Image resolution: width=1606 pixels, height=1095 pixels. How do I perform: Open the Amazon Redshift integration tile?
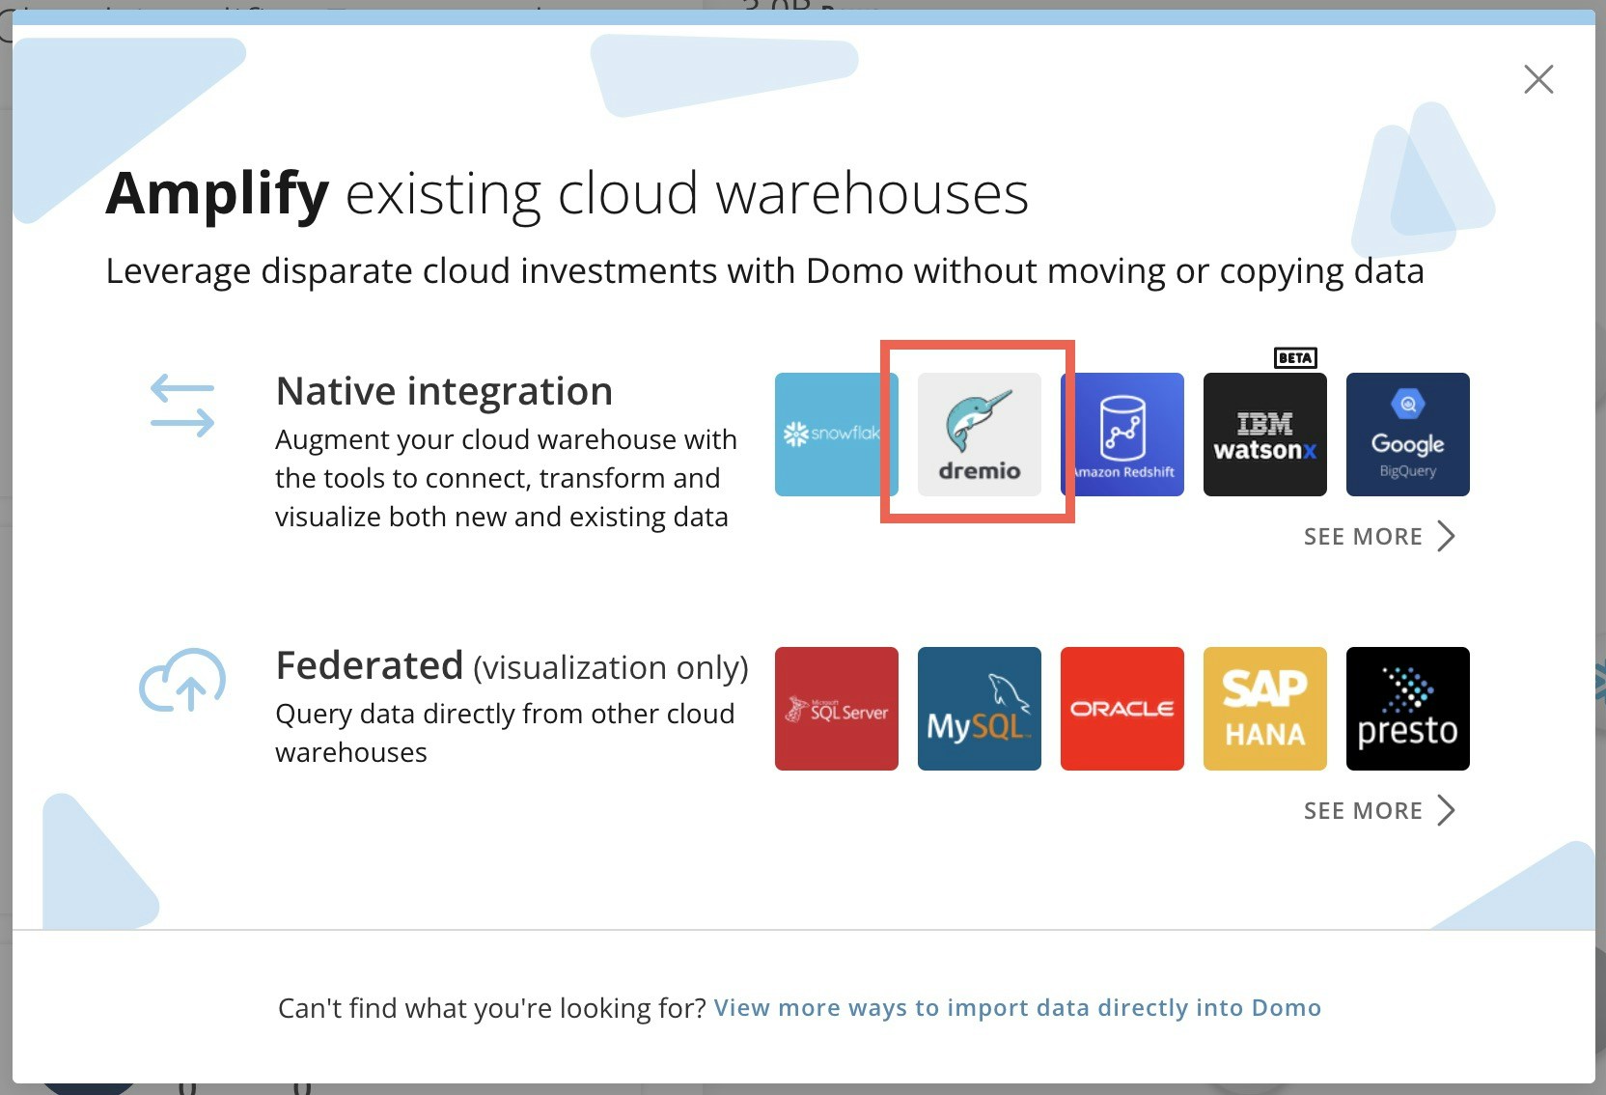click(x=1122, y=435)
